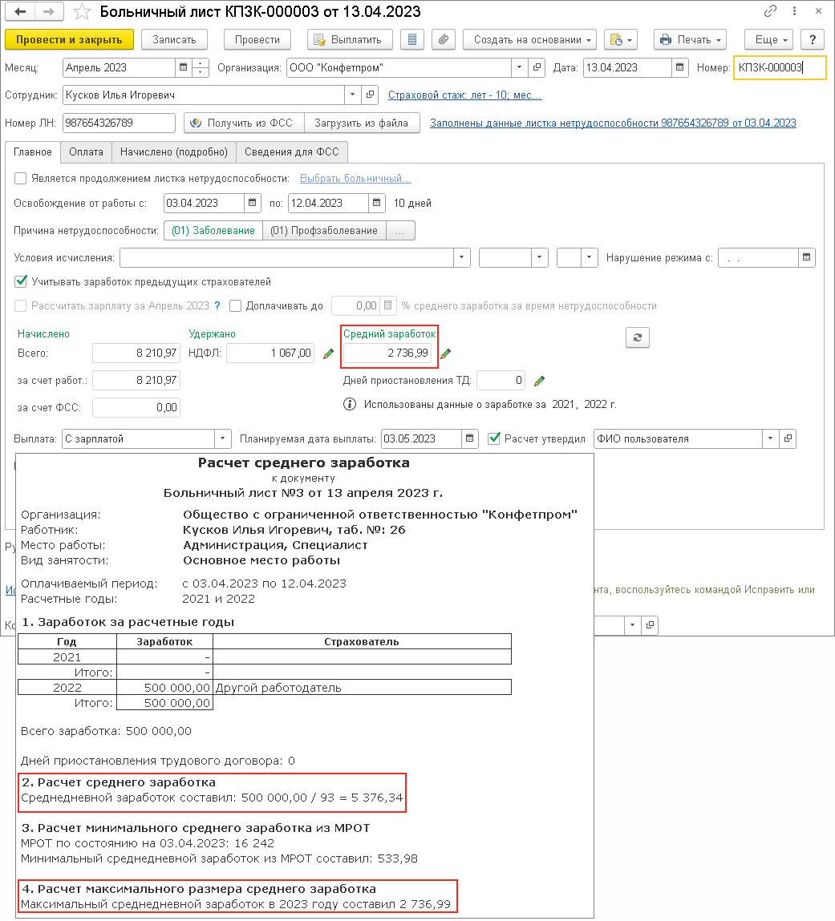Open the employee card for Кусков Илья Игоревич

[x=370, y=95]
